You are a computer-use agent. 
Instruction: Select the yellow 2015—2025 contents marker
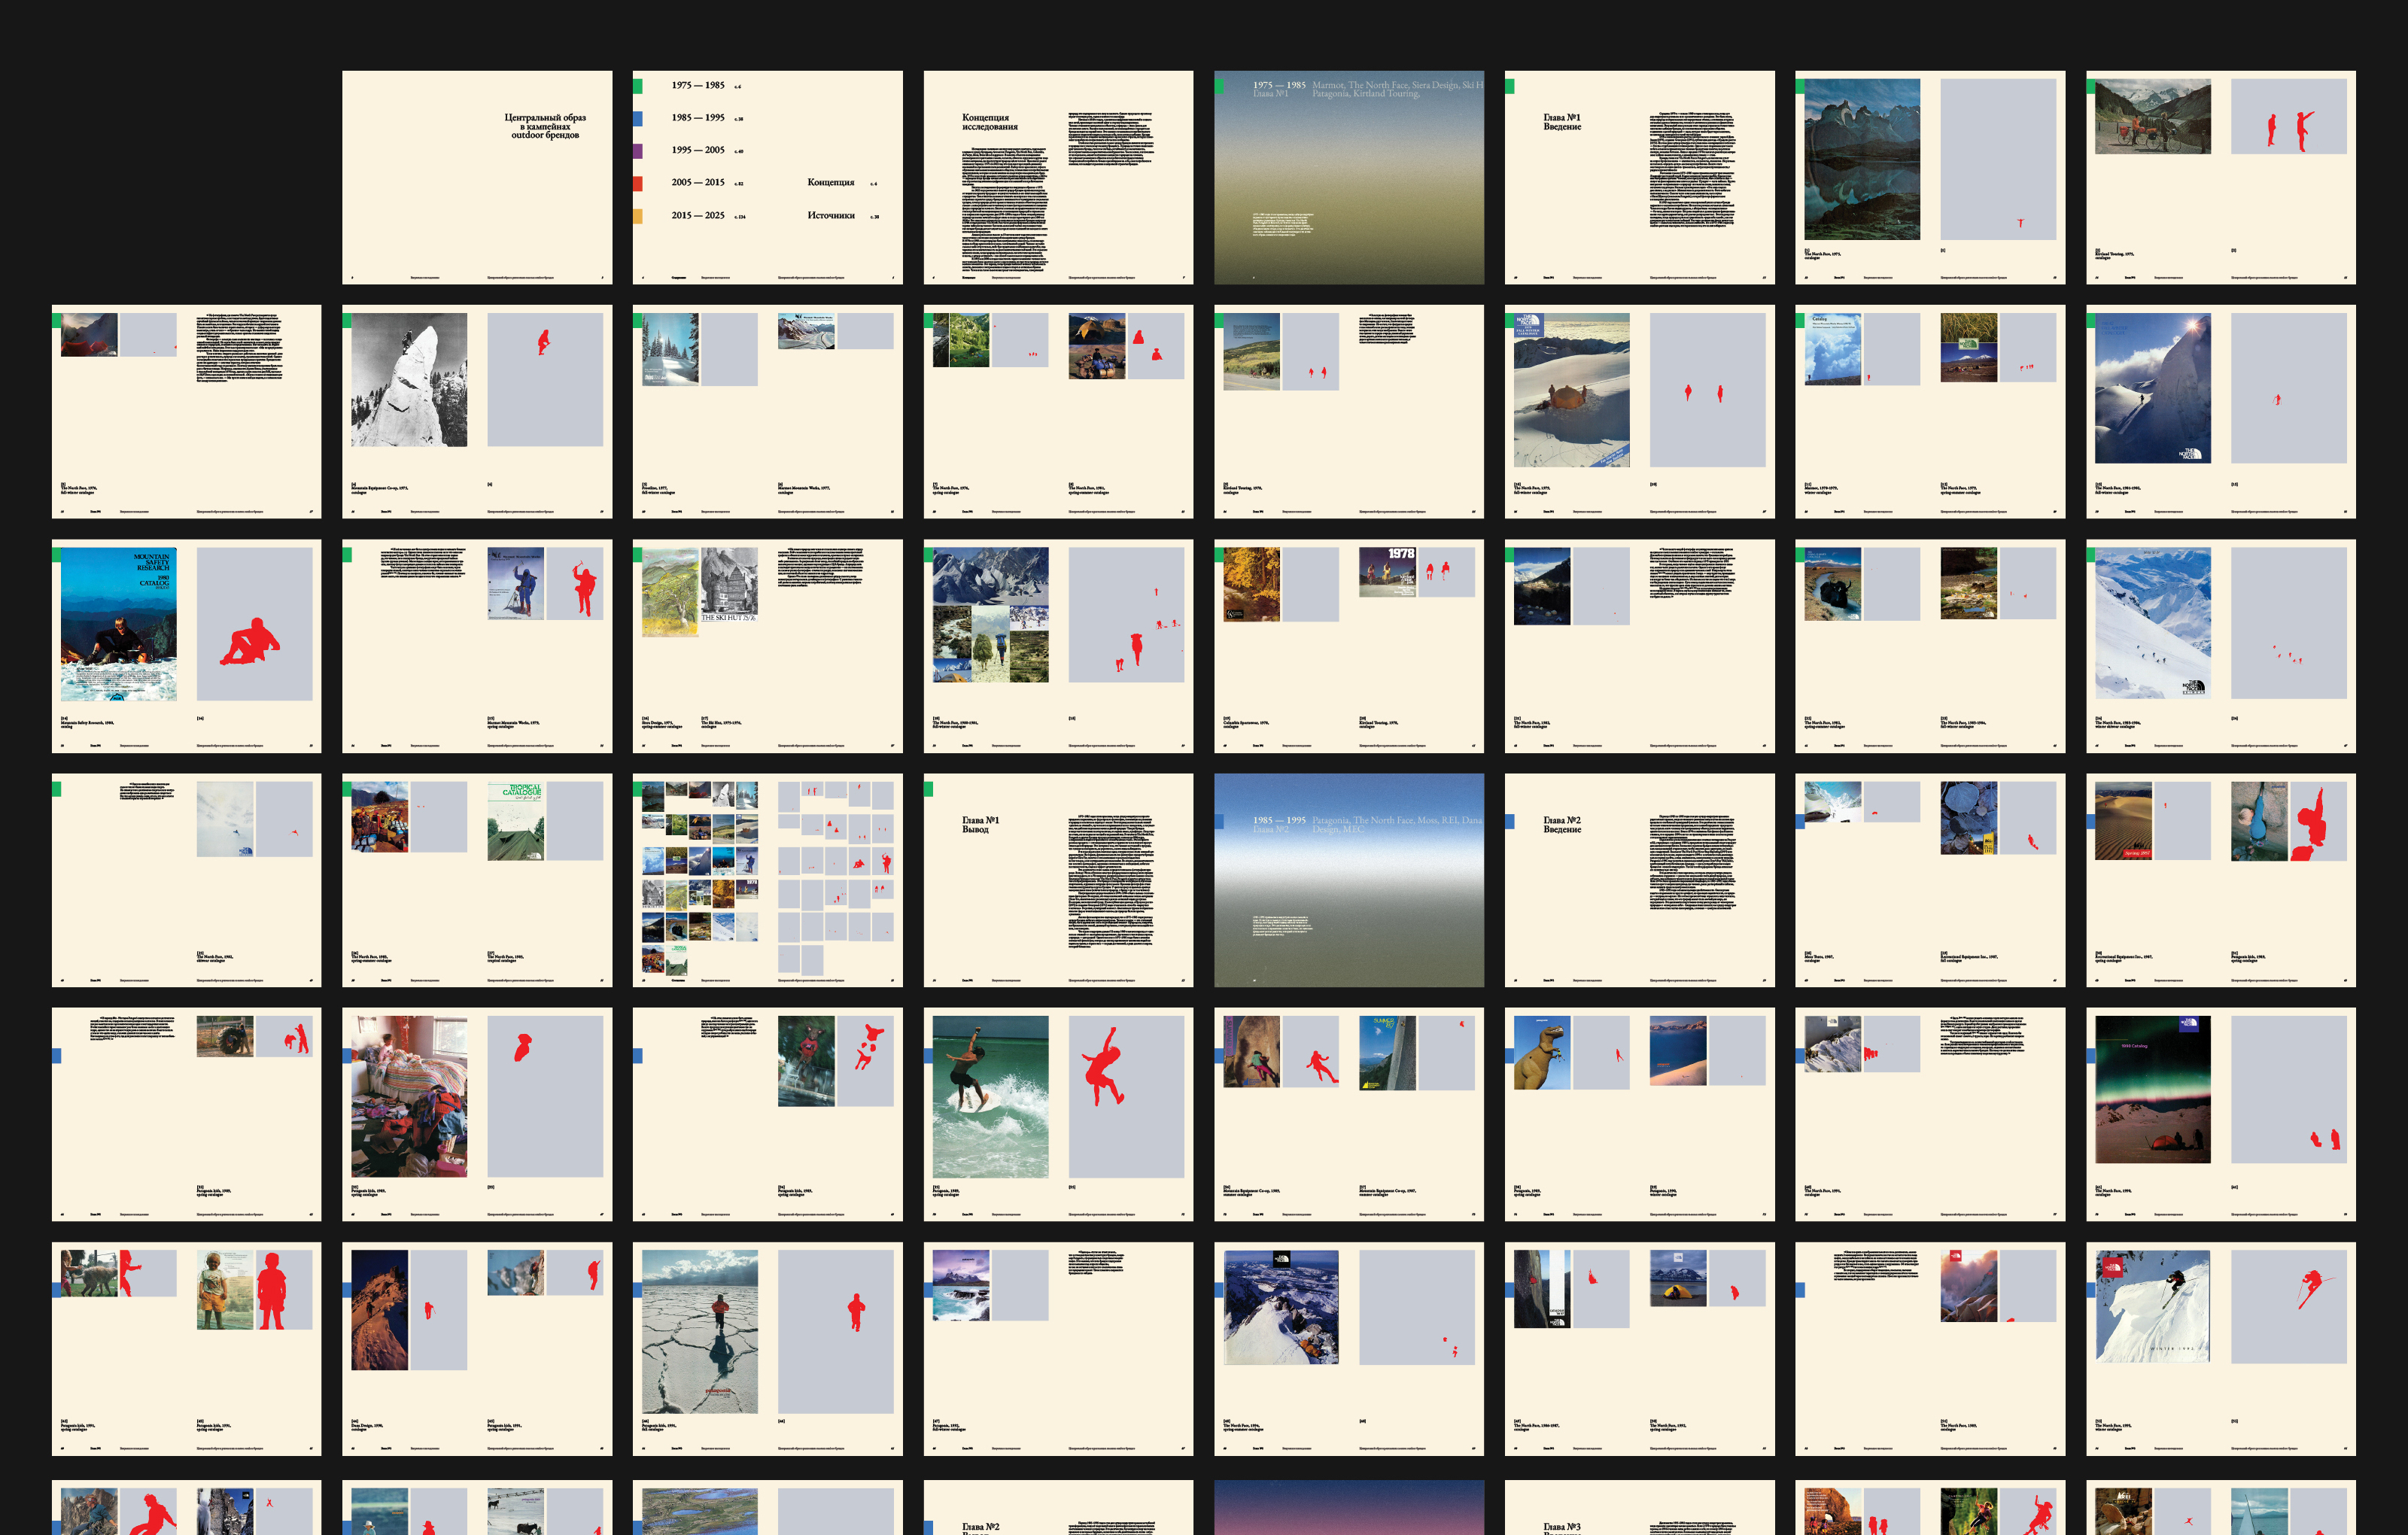[x=638, y=216]
